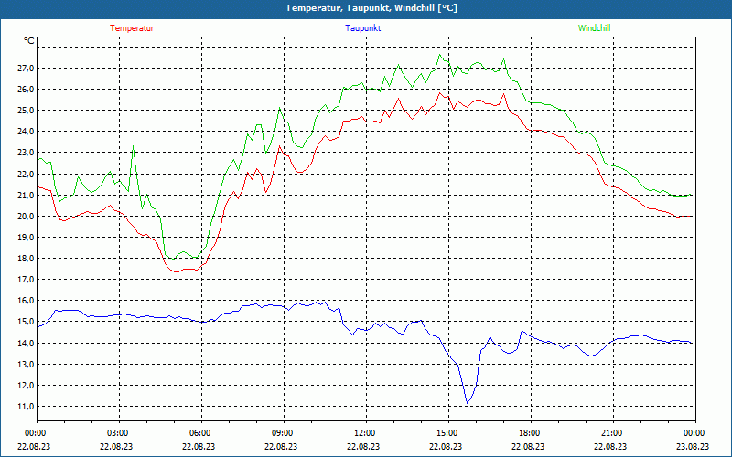The height and width of the screenshot is (457, 732).
Task: Select the 15,0 y-axis value
Action: click(x=27, y=322)
